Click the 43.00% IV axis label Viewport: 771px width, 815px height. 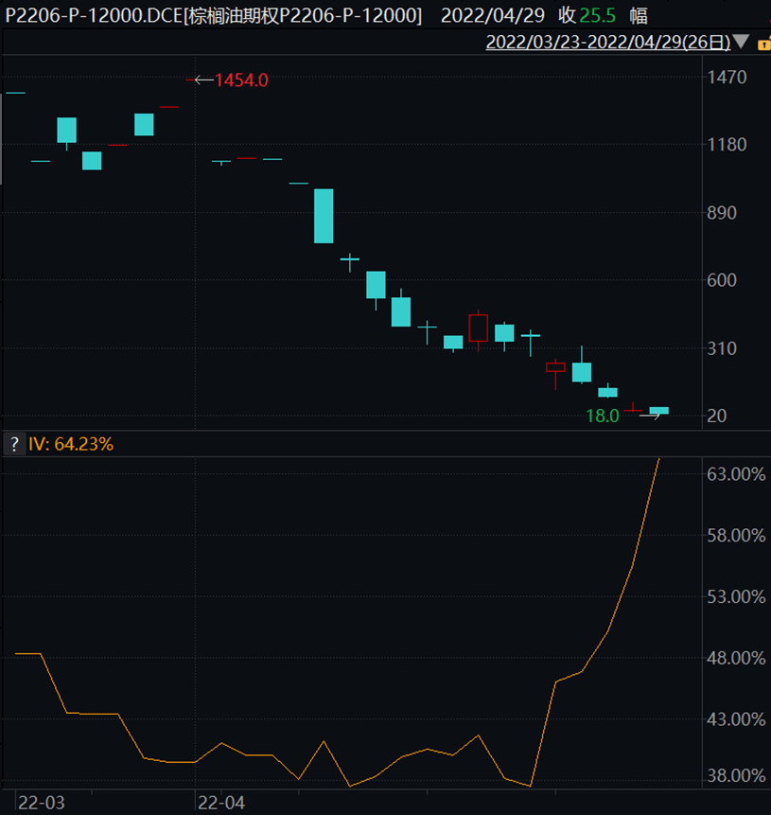click(x=736, y=719)
